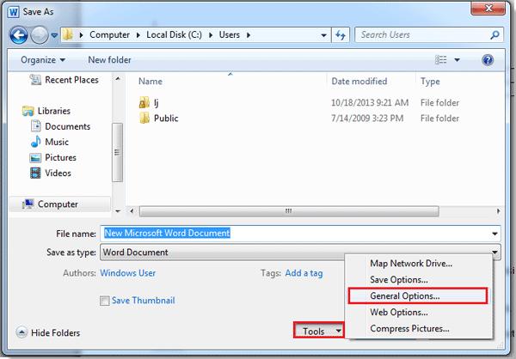Select Videos library

(x=51, y=173)
